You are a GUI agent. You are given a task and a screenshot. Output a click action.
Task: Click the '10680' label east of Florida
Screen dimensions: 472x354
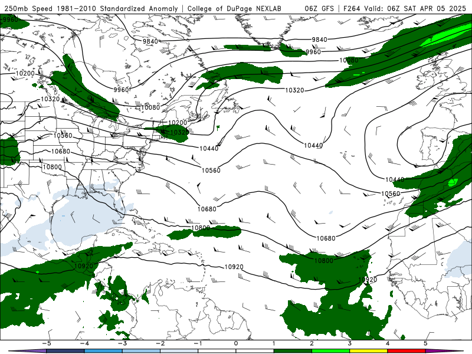pos(207,209)
